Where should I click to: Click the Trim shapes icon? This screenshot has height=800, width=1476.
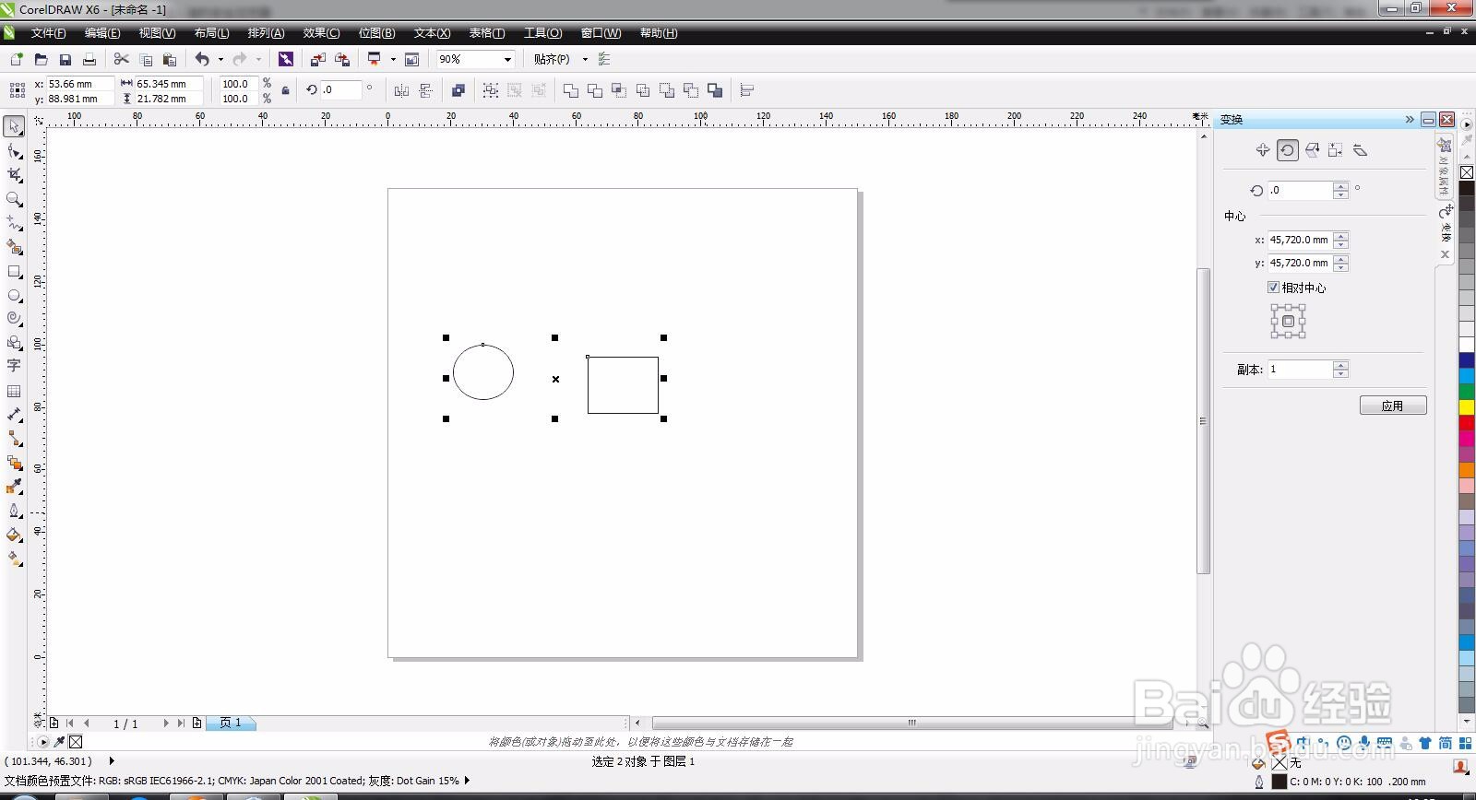[x=595, y=90]
